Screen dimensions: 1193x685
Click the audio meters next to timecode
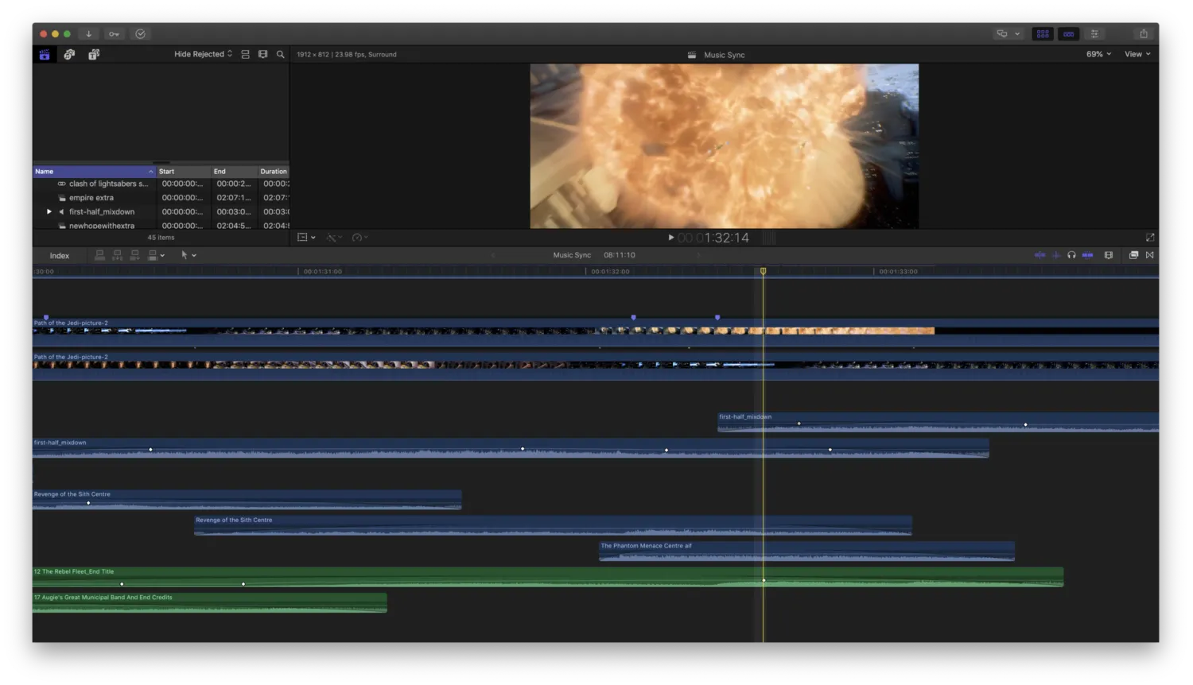click(767, 237)
